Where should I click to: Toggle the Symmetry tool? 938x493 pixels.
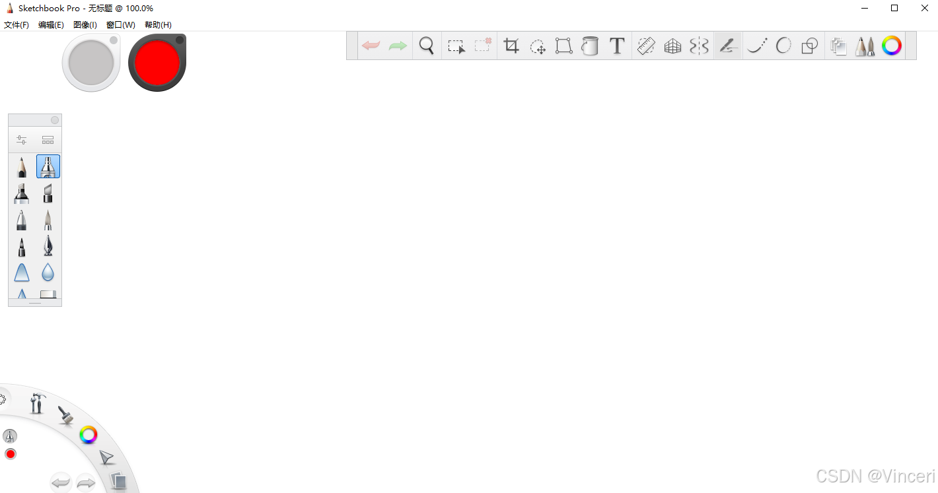tap(699, 46)
